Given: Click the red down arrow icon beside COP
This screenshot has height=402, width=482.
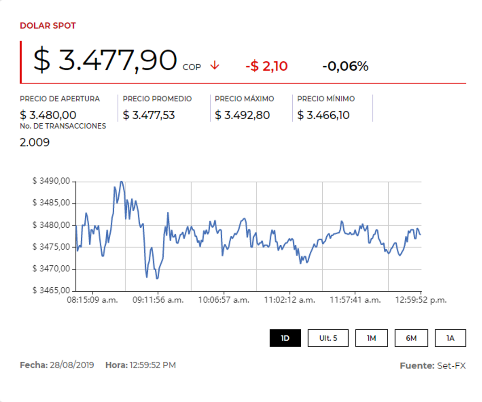Looking at the screenshot, I should 215,66.
